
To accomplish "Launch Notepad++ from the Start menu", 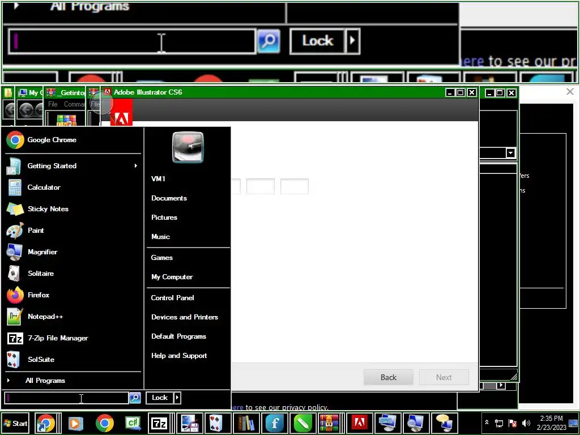I will click(x=73, y=316).
